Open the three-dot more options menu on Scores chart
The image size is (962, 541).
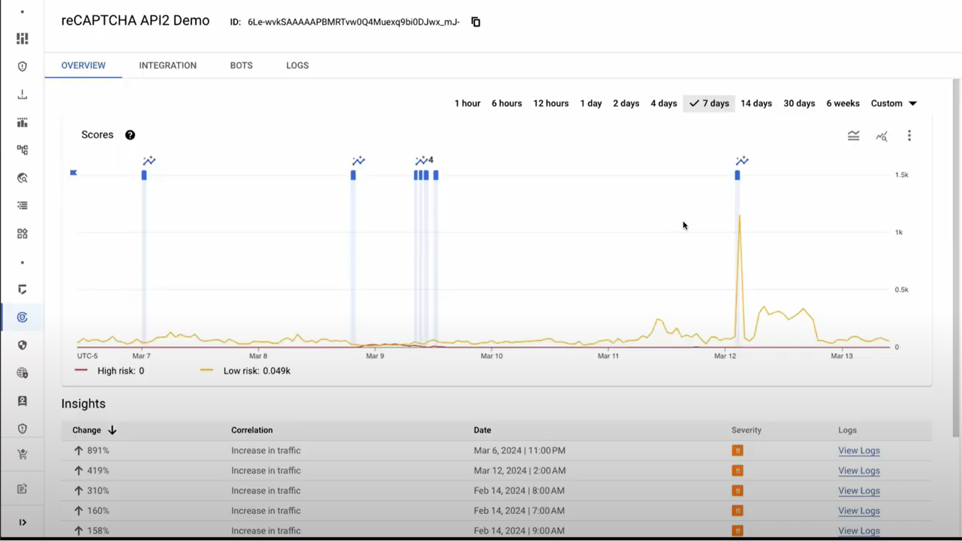tap(909, 136)
